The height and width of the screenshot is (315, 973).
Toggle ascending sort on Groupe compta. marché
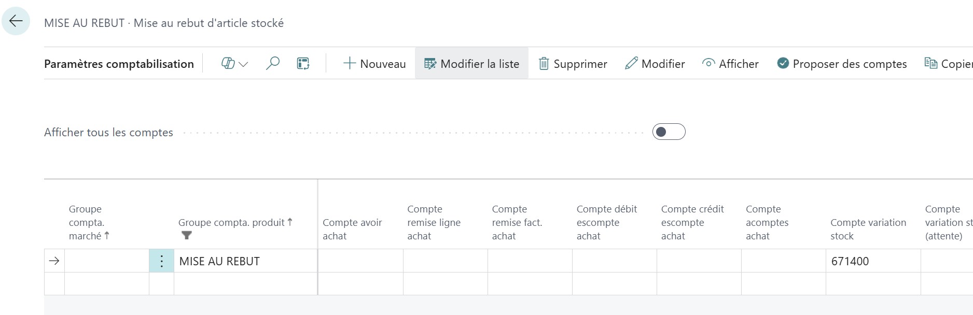[x=106, y=236]
